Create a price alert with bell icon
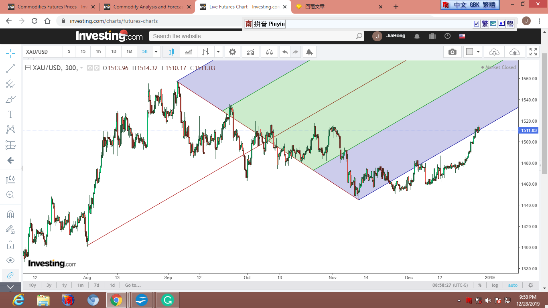 click(x=309, y=52)
